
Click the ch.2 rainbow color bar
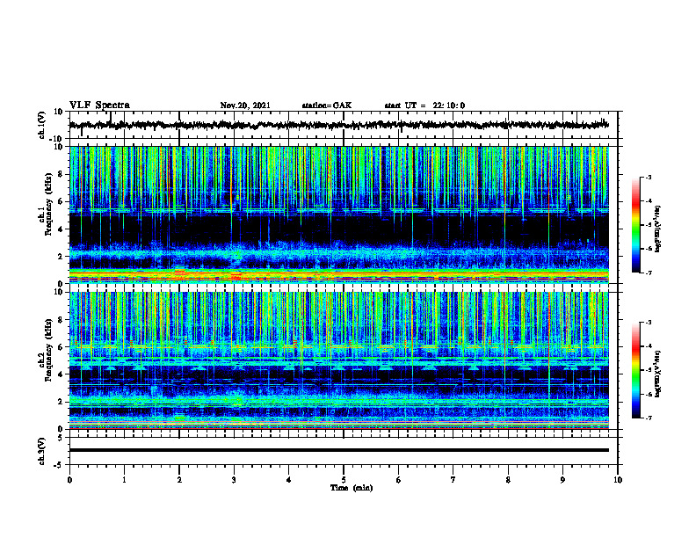[x=635, y=370]
